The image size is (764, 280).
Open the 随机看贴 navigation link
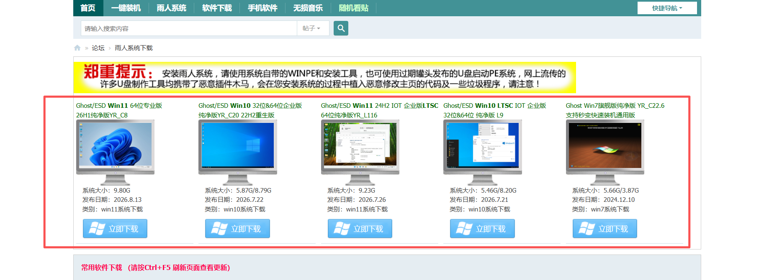353,8
